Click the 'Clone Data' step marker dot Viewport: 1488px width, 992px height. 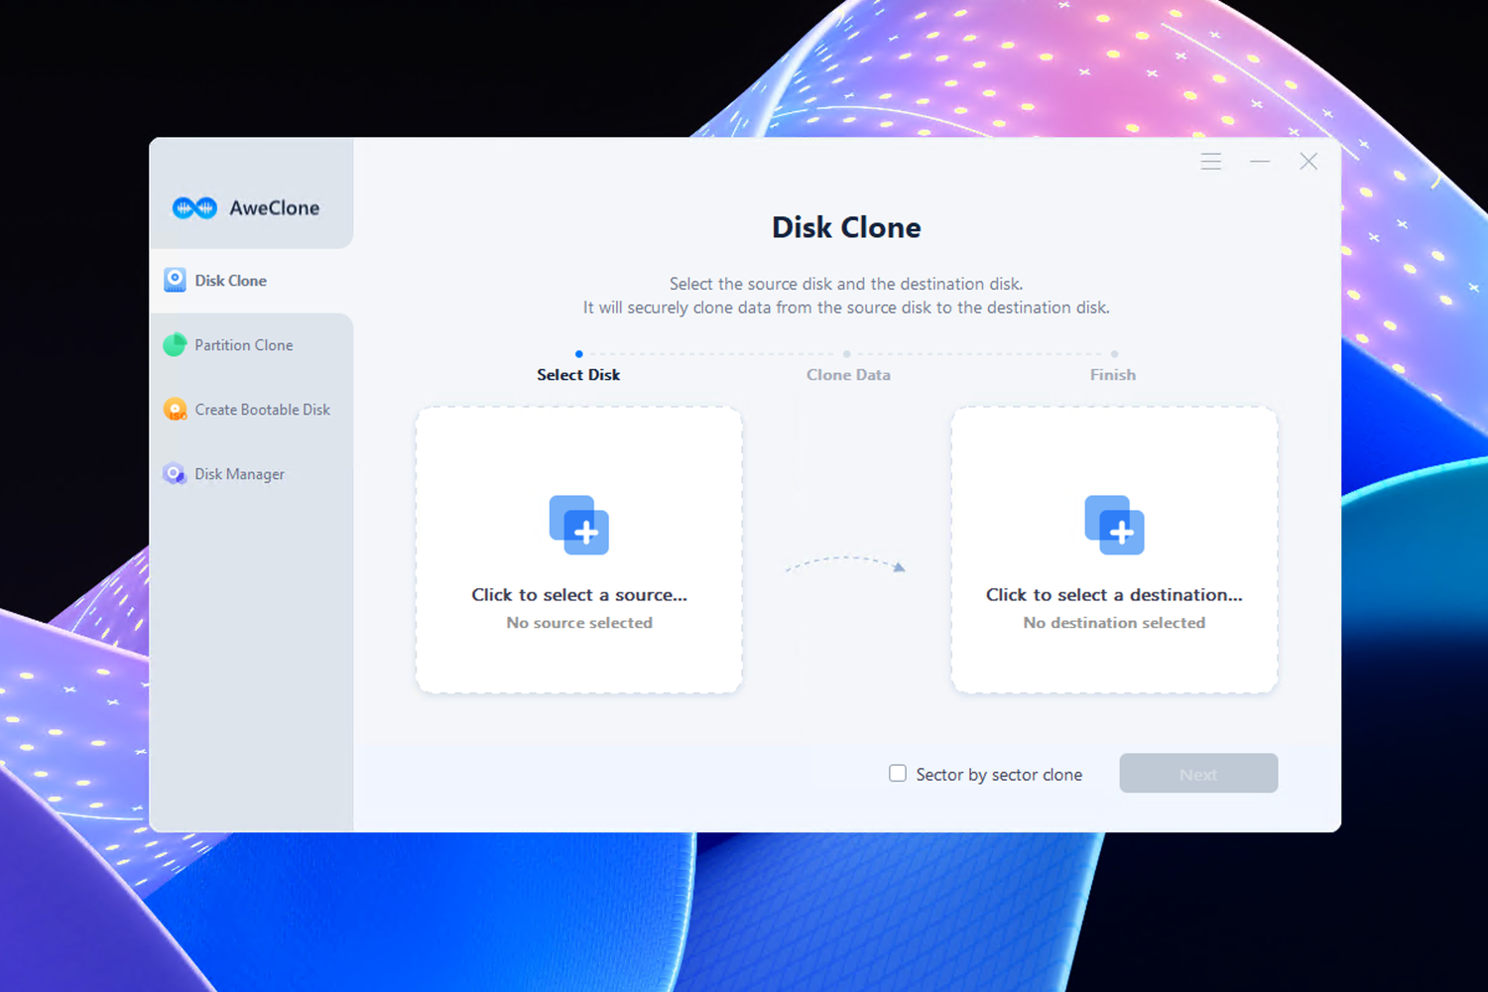coord(846,354)
